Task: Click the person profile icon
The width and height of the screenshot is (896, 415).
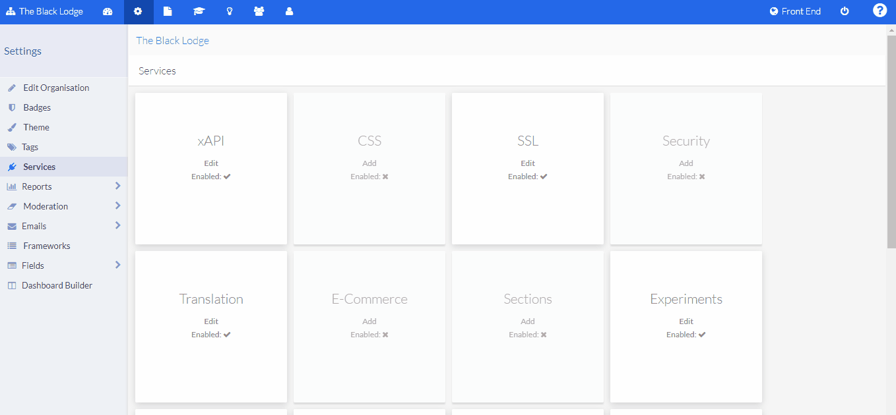Action: [289, 11]
